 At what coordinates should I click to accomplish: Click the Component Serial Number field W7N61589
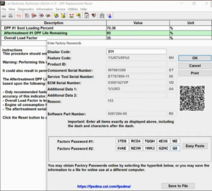tap(136, 70)
